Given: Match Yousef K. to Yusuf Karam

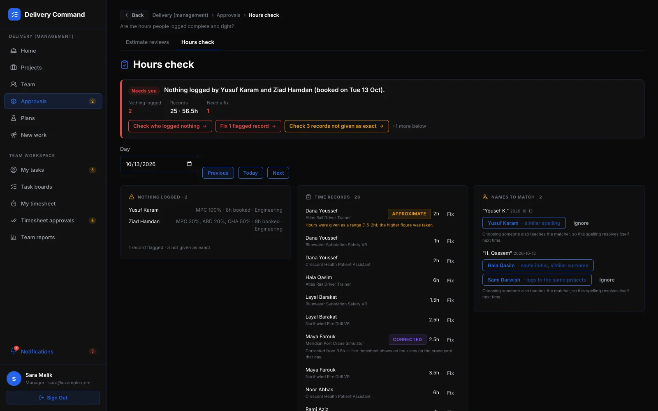Looking at the screenshot, I should (x=524, y=223).
